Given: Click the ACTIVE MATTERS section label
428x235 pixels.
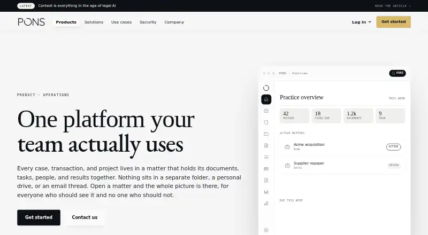Looking at the screenshot, I should (x=292, y=133).
